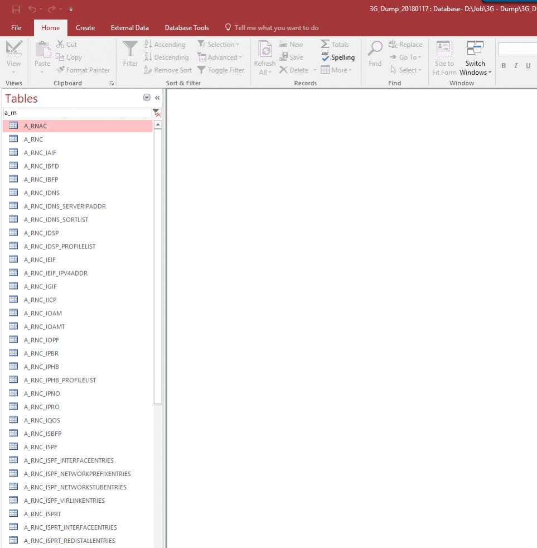
Task: Click the navigation pane scrollbar thumb
Action: 158,266
